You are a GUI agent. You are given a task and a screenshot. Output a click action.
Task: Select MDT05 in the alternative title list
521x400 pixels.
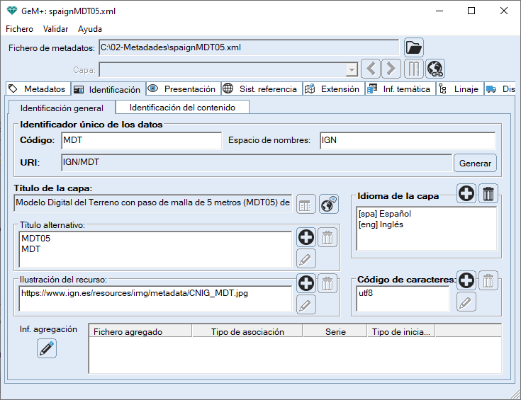click(x=36, y=238)
